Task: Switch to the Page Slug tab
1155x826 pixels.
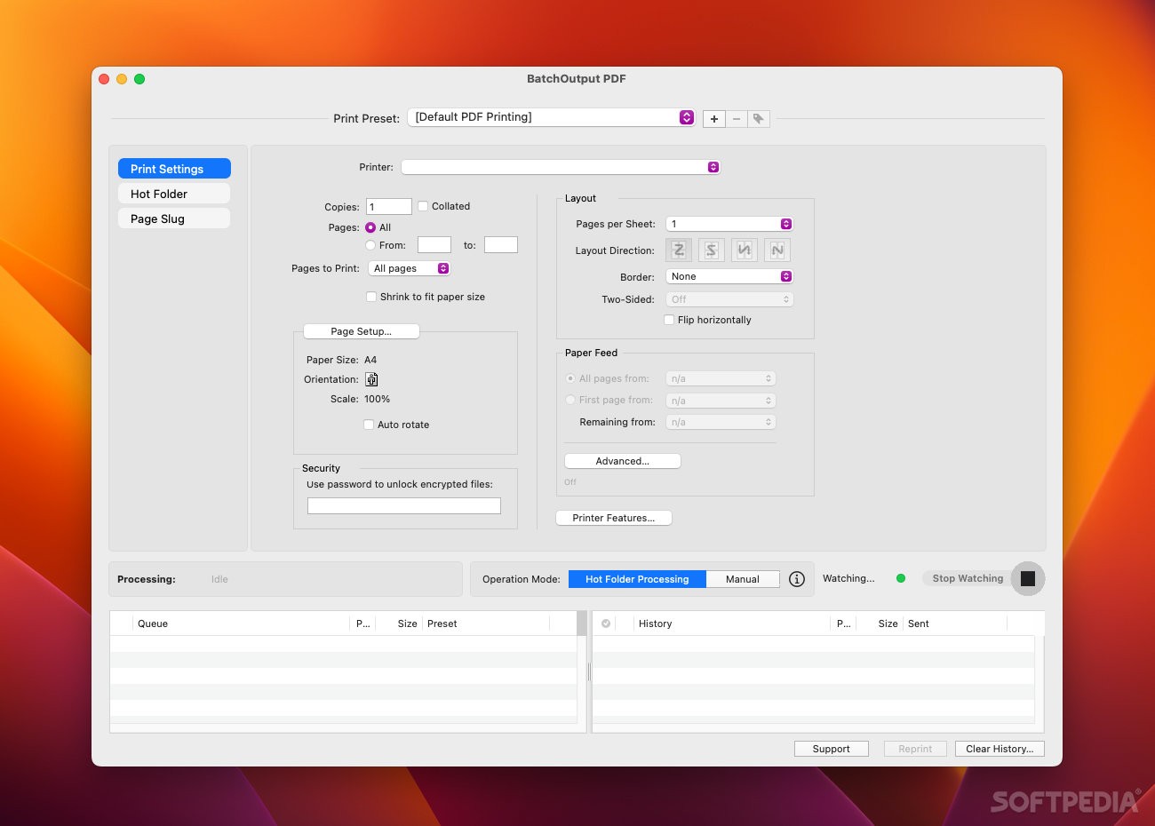Action: coord(174,218)
